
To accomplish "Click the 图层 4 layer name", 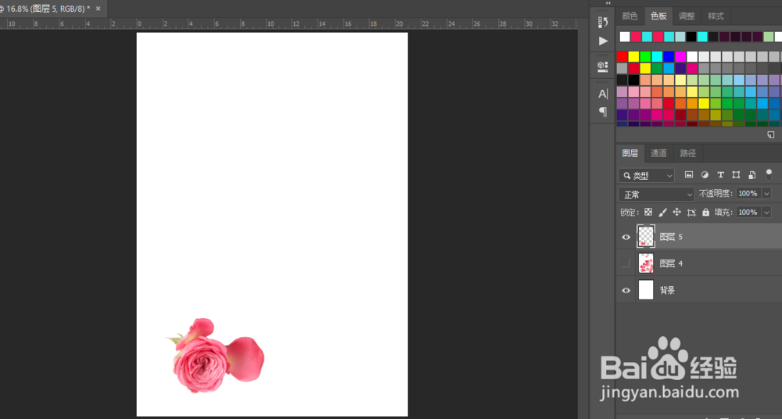I will tap(671, 263).
